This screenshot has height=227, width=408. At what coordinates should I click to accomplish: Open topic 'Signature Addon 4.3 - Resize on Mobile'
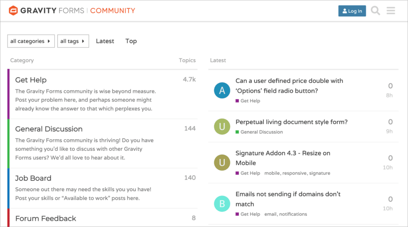pos(283,158)
